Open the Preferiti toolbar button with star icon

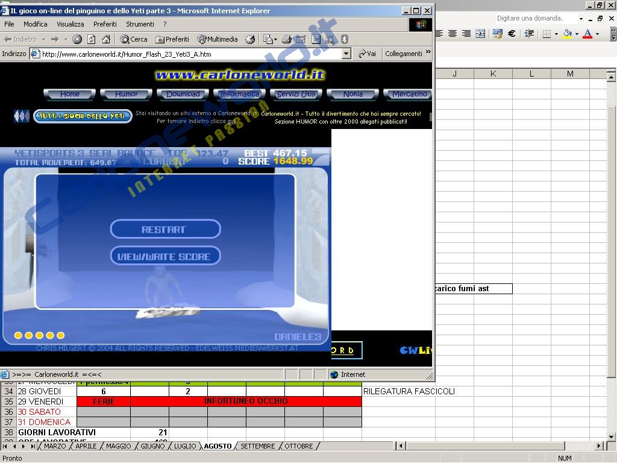(172, 39)
